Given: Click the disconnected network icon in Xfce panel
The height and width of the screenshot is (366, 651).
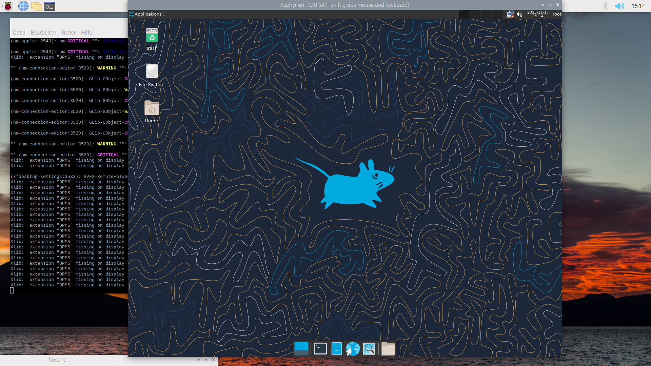Looking at the screenshot, I should (x=510, y=14).
